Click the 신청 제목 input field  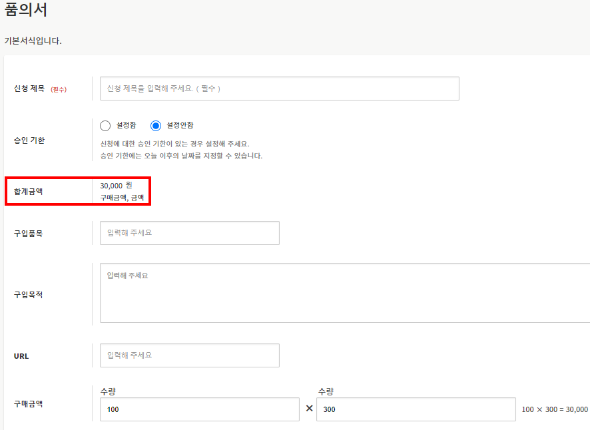tap(279, 89)
